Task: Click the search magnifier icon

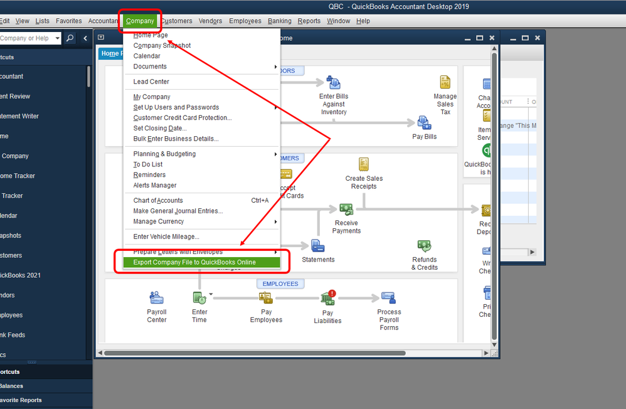Action: [70, 38]
